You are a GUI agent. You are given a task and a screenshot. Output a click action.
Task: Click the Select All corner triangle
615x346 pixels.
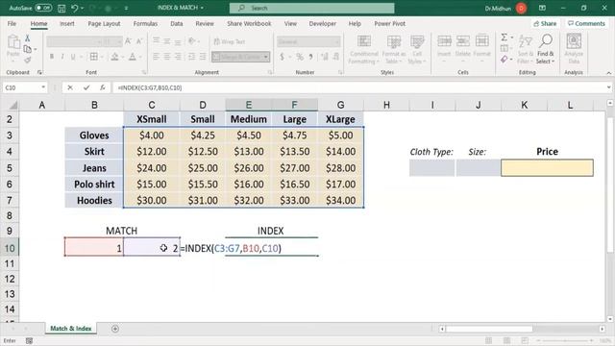12,105
